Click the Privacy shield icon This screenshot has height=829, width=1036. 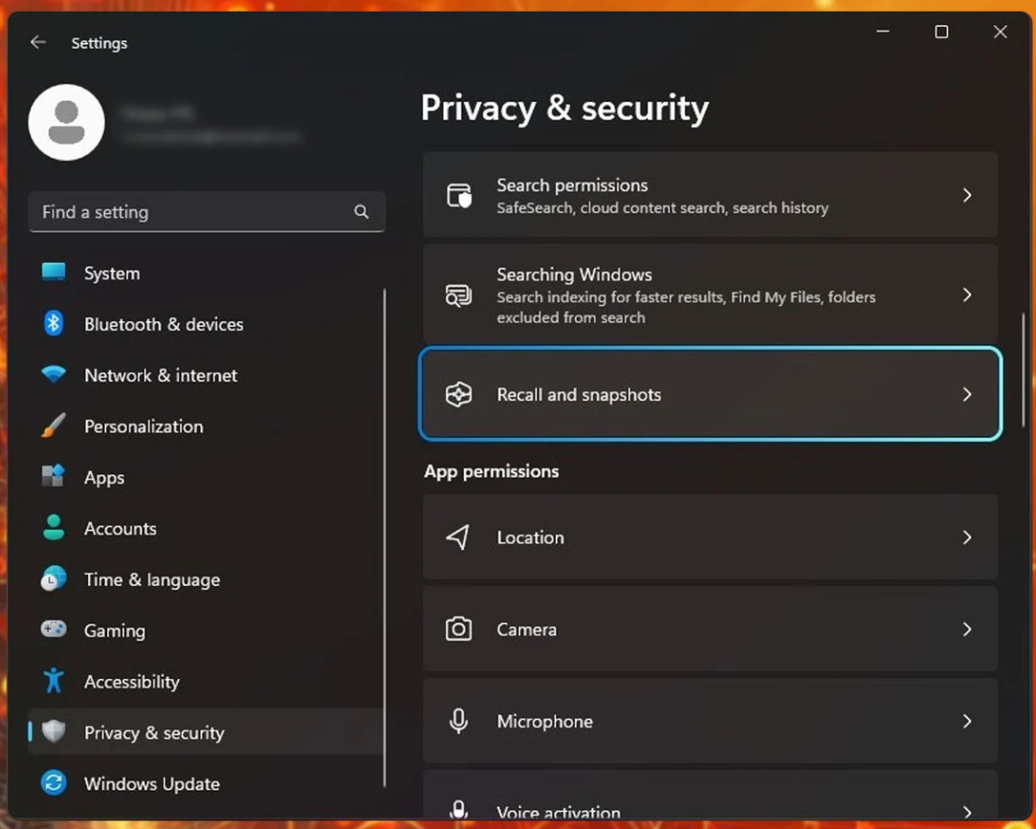tap(54, 731)
